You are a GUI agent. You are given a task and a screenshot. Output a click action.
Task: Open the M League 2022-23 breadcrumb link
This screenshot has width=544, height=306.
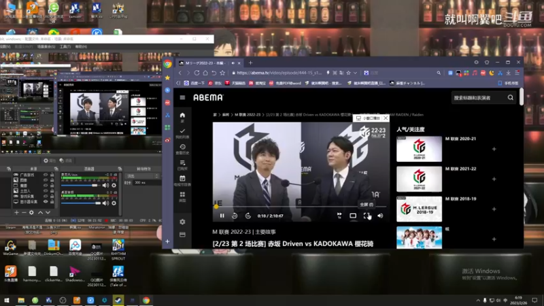pyautogui.click(x=248, y=114)
